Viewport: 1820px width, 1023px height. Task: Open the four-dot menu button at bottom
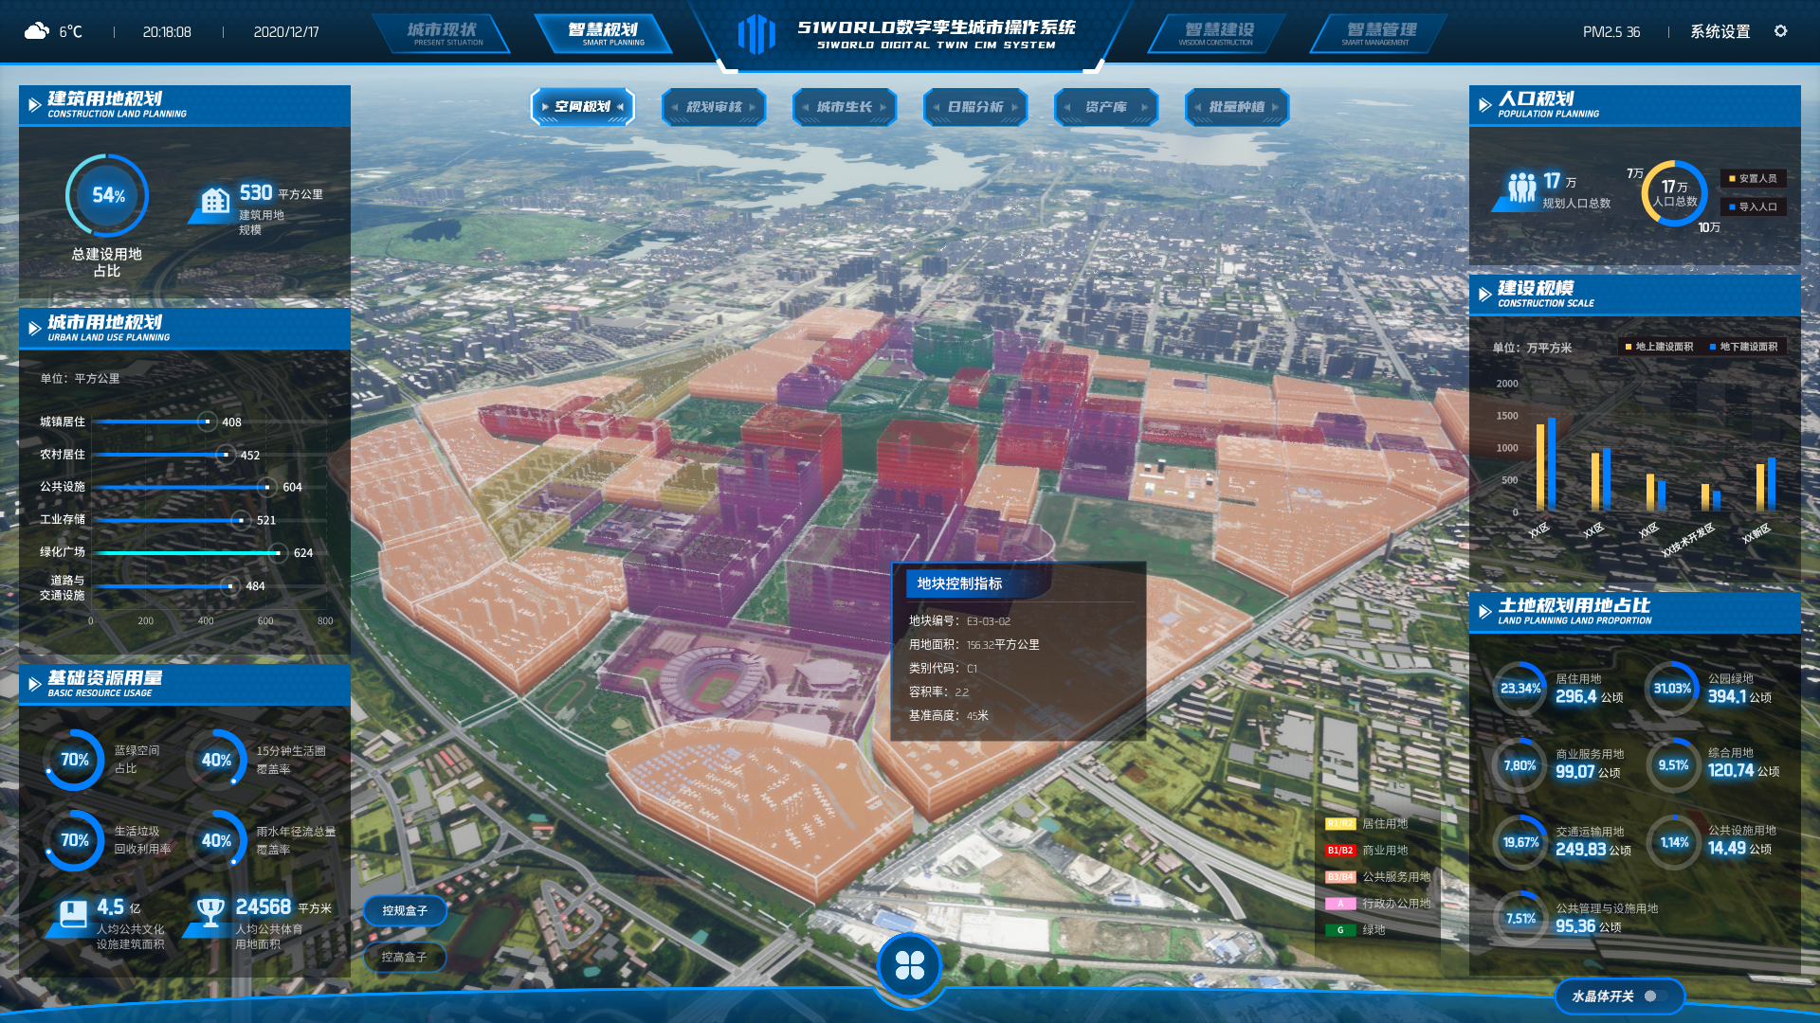[x=909, y=965]
